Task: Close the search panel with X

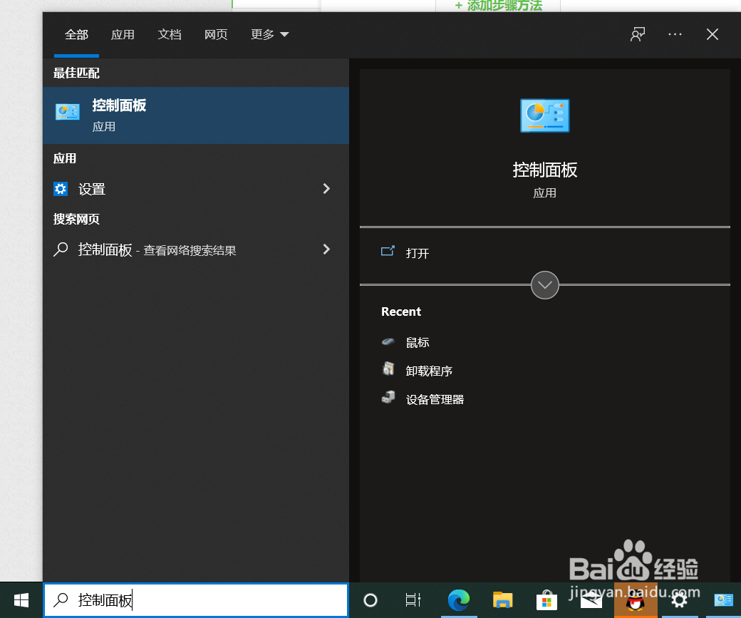Action: [712, 34]
